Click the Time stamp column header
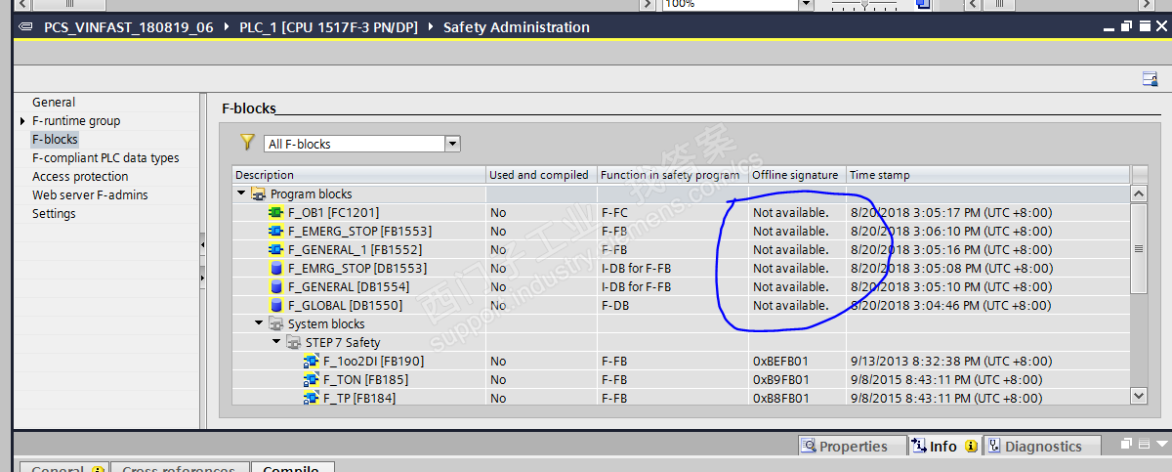The width and height of the screenshot is (1172, 472). (987, 175)
